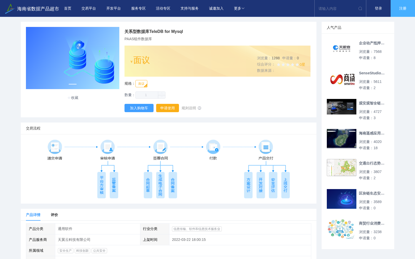This screenshot has height=259, width=415.
Task: Open the 服务专区 menu item
Action: tap(139, 9)
